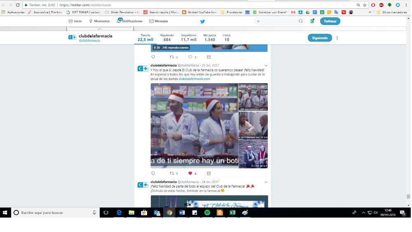Image resolution: width=412 pixels, height=232 pixels.
Task: Open the main pharmacy video thumbnail
Action: pos(194,126)
